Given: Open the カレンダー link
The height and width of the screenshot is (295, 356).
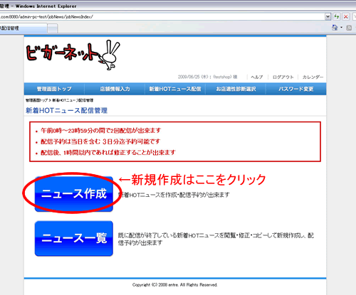Looking at the screenshot, I should tap(313, 77).
